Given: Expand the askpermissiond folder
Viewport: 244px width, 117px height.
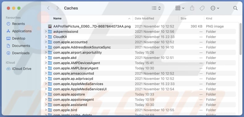Looking at the screenshot, I should 46,31.
